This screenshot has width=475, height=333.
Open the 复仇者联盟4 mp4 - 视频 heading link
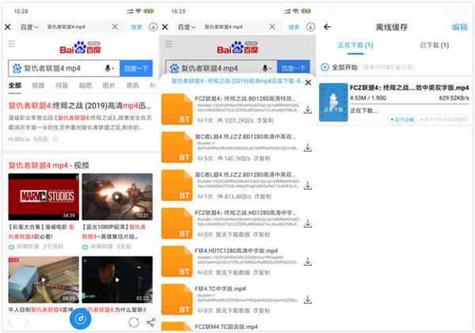coord(48,165)
